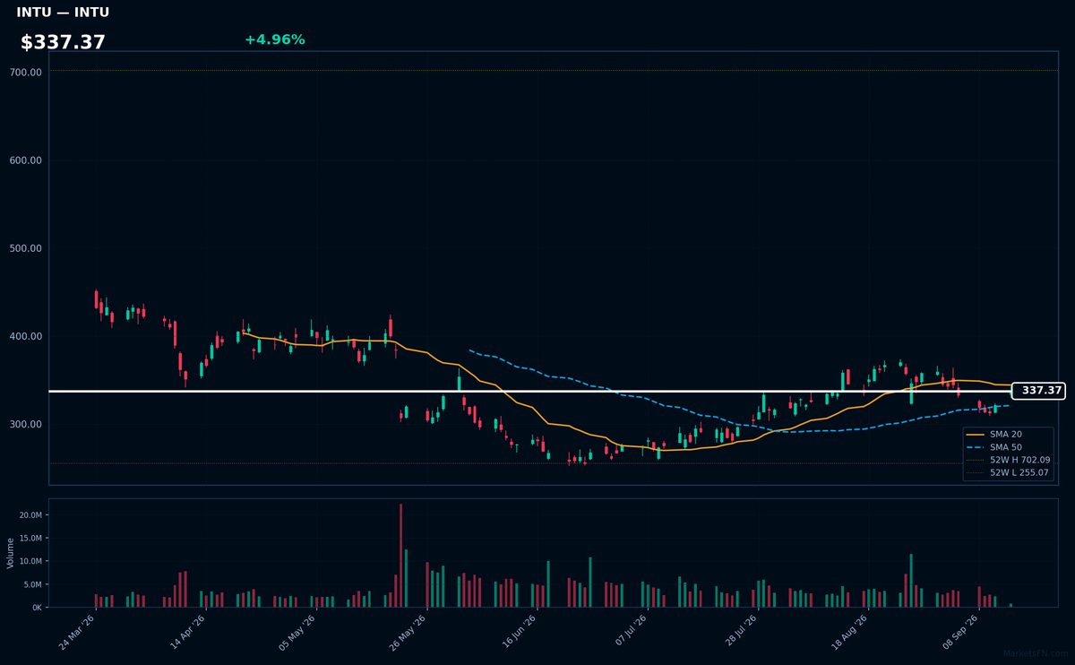Click the 20.0M volume axis label
The width and height of the screenshot is (1075, 665).
pyautogui.click(x=29, y=515)
